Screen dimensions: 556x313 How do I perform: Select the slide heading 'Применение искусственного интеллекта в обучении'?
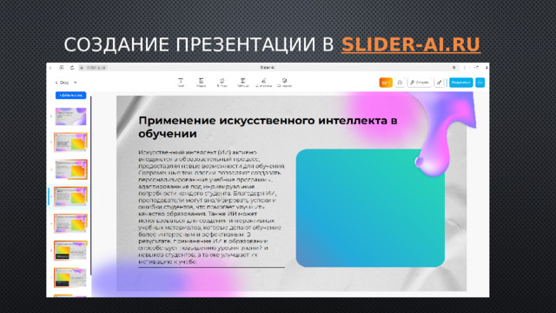268,127
